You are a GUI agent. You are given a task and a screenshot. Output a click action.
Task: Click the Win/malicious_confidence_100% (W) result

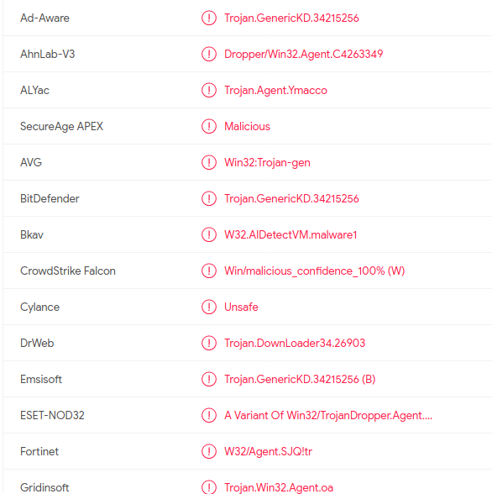pyautogui.click(x=315, y=271)
